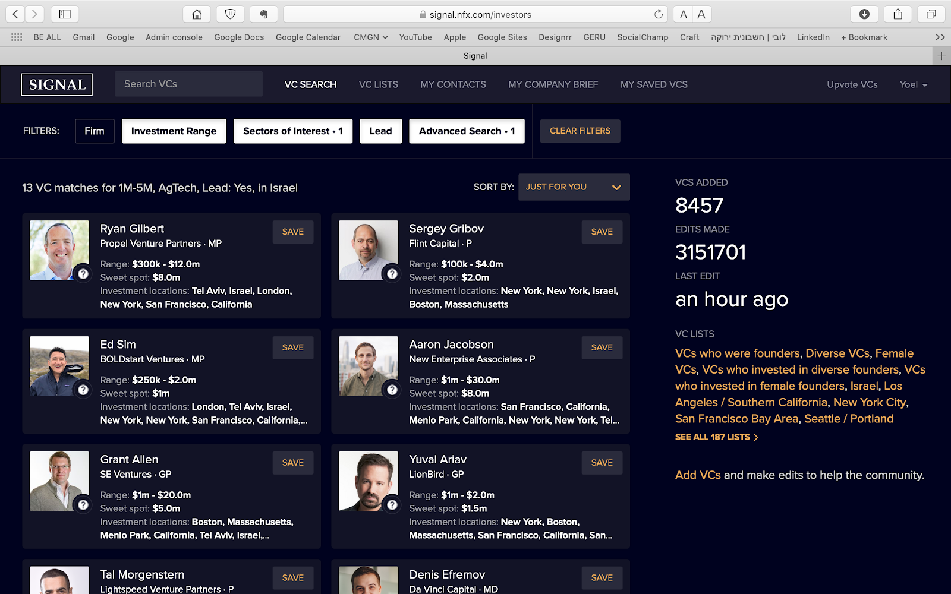Open Sectors of Interest filter
951x594 pixels.
[293, 131]
